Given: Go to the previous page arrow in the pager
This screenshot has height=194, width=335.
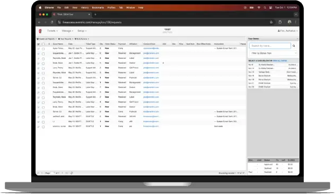Looking at the screenshot, I should tap(42, 173).
